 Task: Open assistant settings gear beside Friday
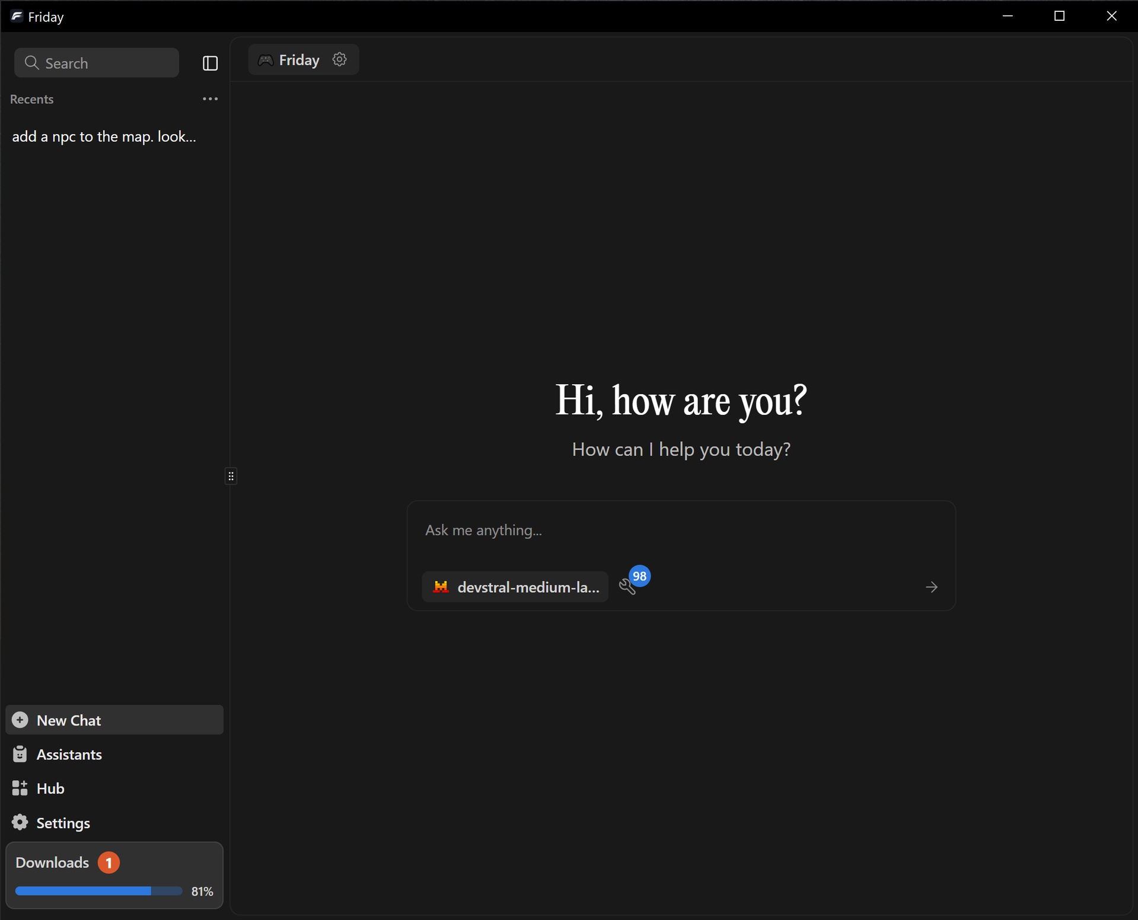point(340,59)
